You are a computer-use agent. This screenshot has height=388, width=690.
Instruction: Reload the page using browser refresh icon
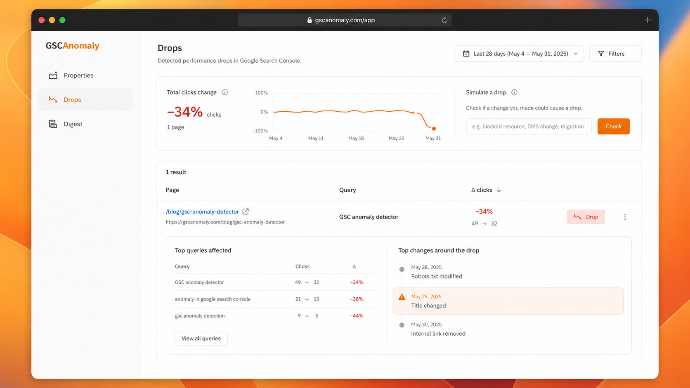click(444, 20)
